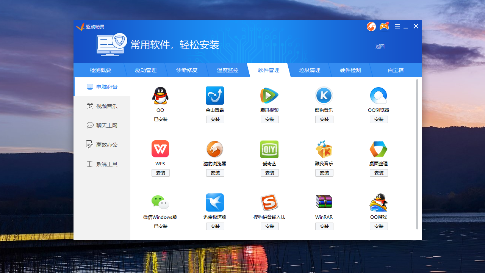Open the 温度监控 tab

228,70
